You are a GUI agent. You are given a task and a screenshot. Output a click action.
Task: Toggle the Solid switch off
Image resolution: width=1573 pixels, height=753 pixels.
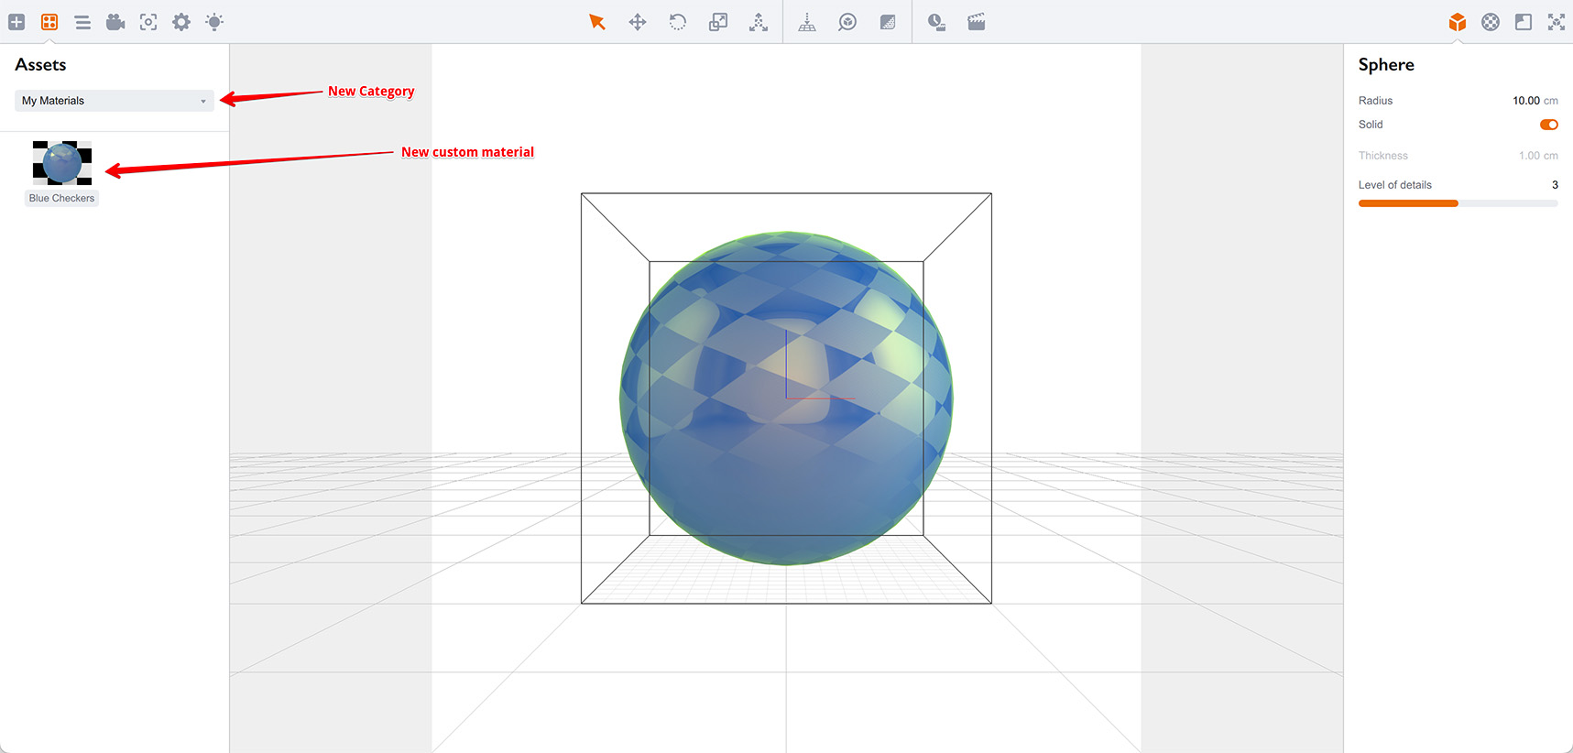tap(1548, 125)
